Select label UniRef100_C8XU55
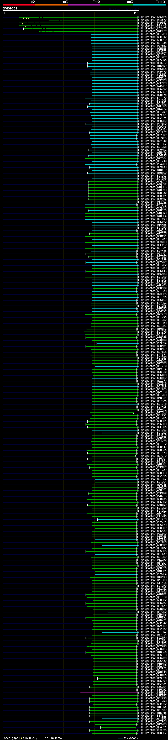 154,731
